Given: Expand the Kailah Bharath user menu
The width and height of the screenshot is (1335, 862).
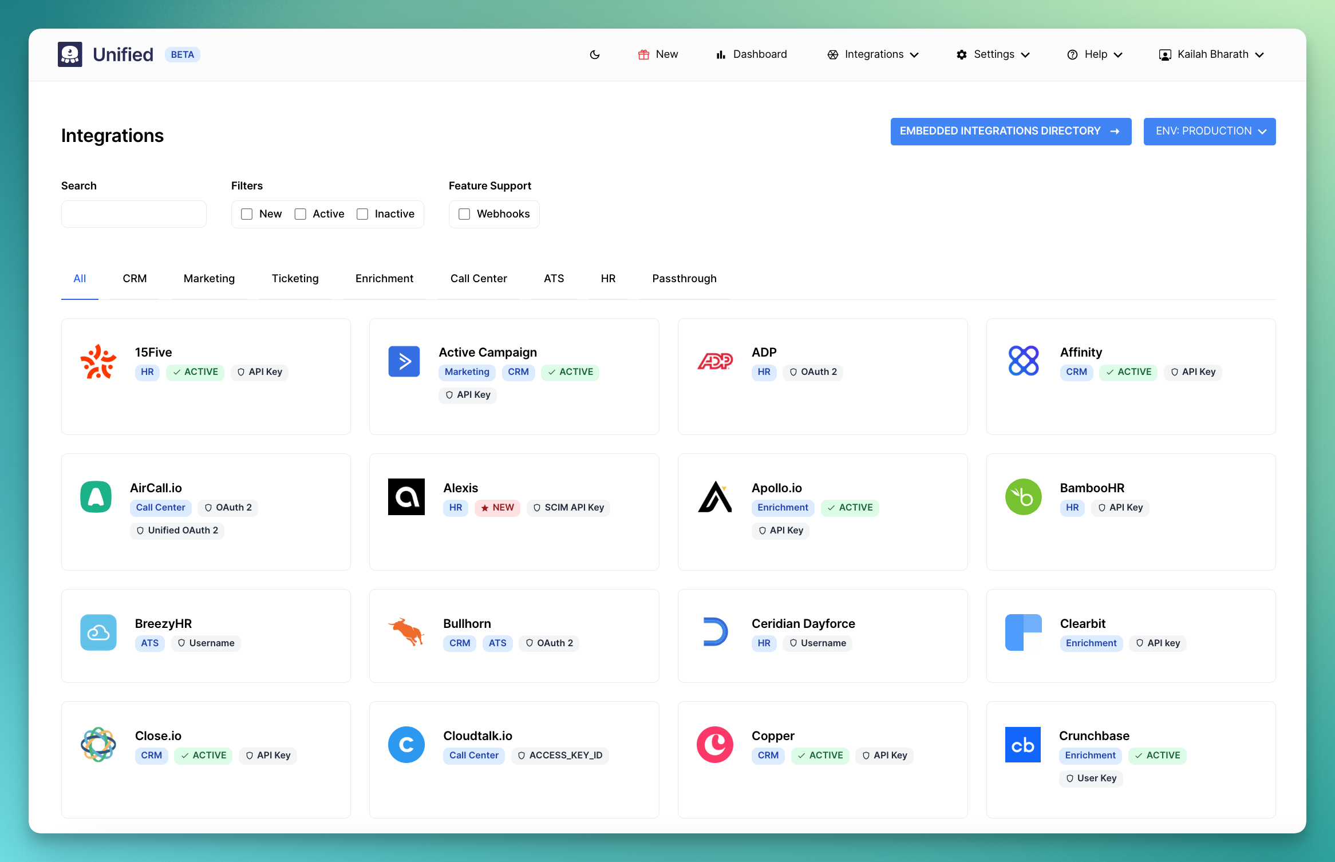Looking at the screenshot, I should click(1211, 54).
